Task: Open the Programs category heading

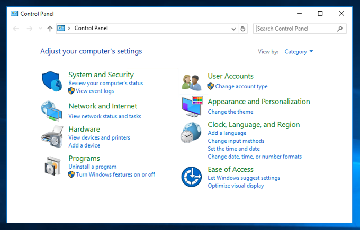Action: pyautogui.click(x=84, y=159)
